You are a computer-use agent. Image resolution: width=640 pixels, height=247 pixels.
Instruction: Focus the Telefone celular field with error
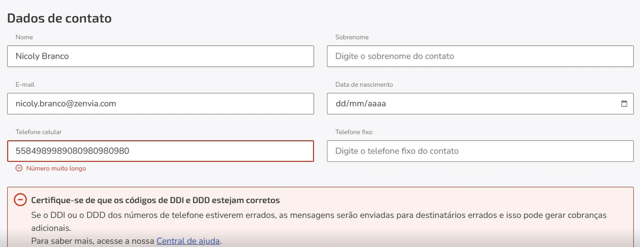coord(160,151)
